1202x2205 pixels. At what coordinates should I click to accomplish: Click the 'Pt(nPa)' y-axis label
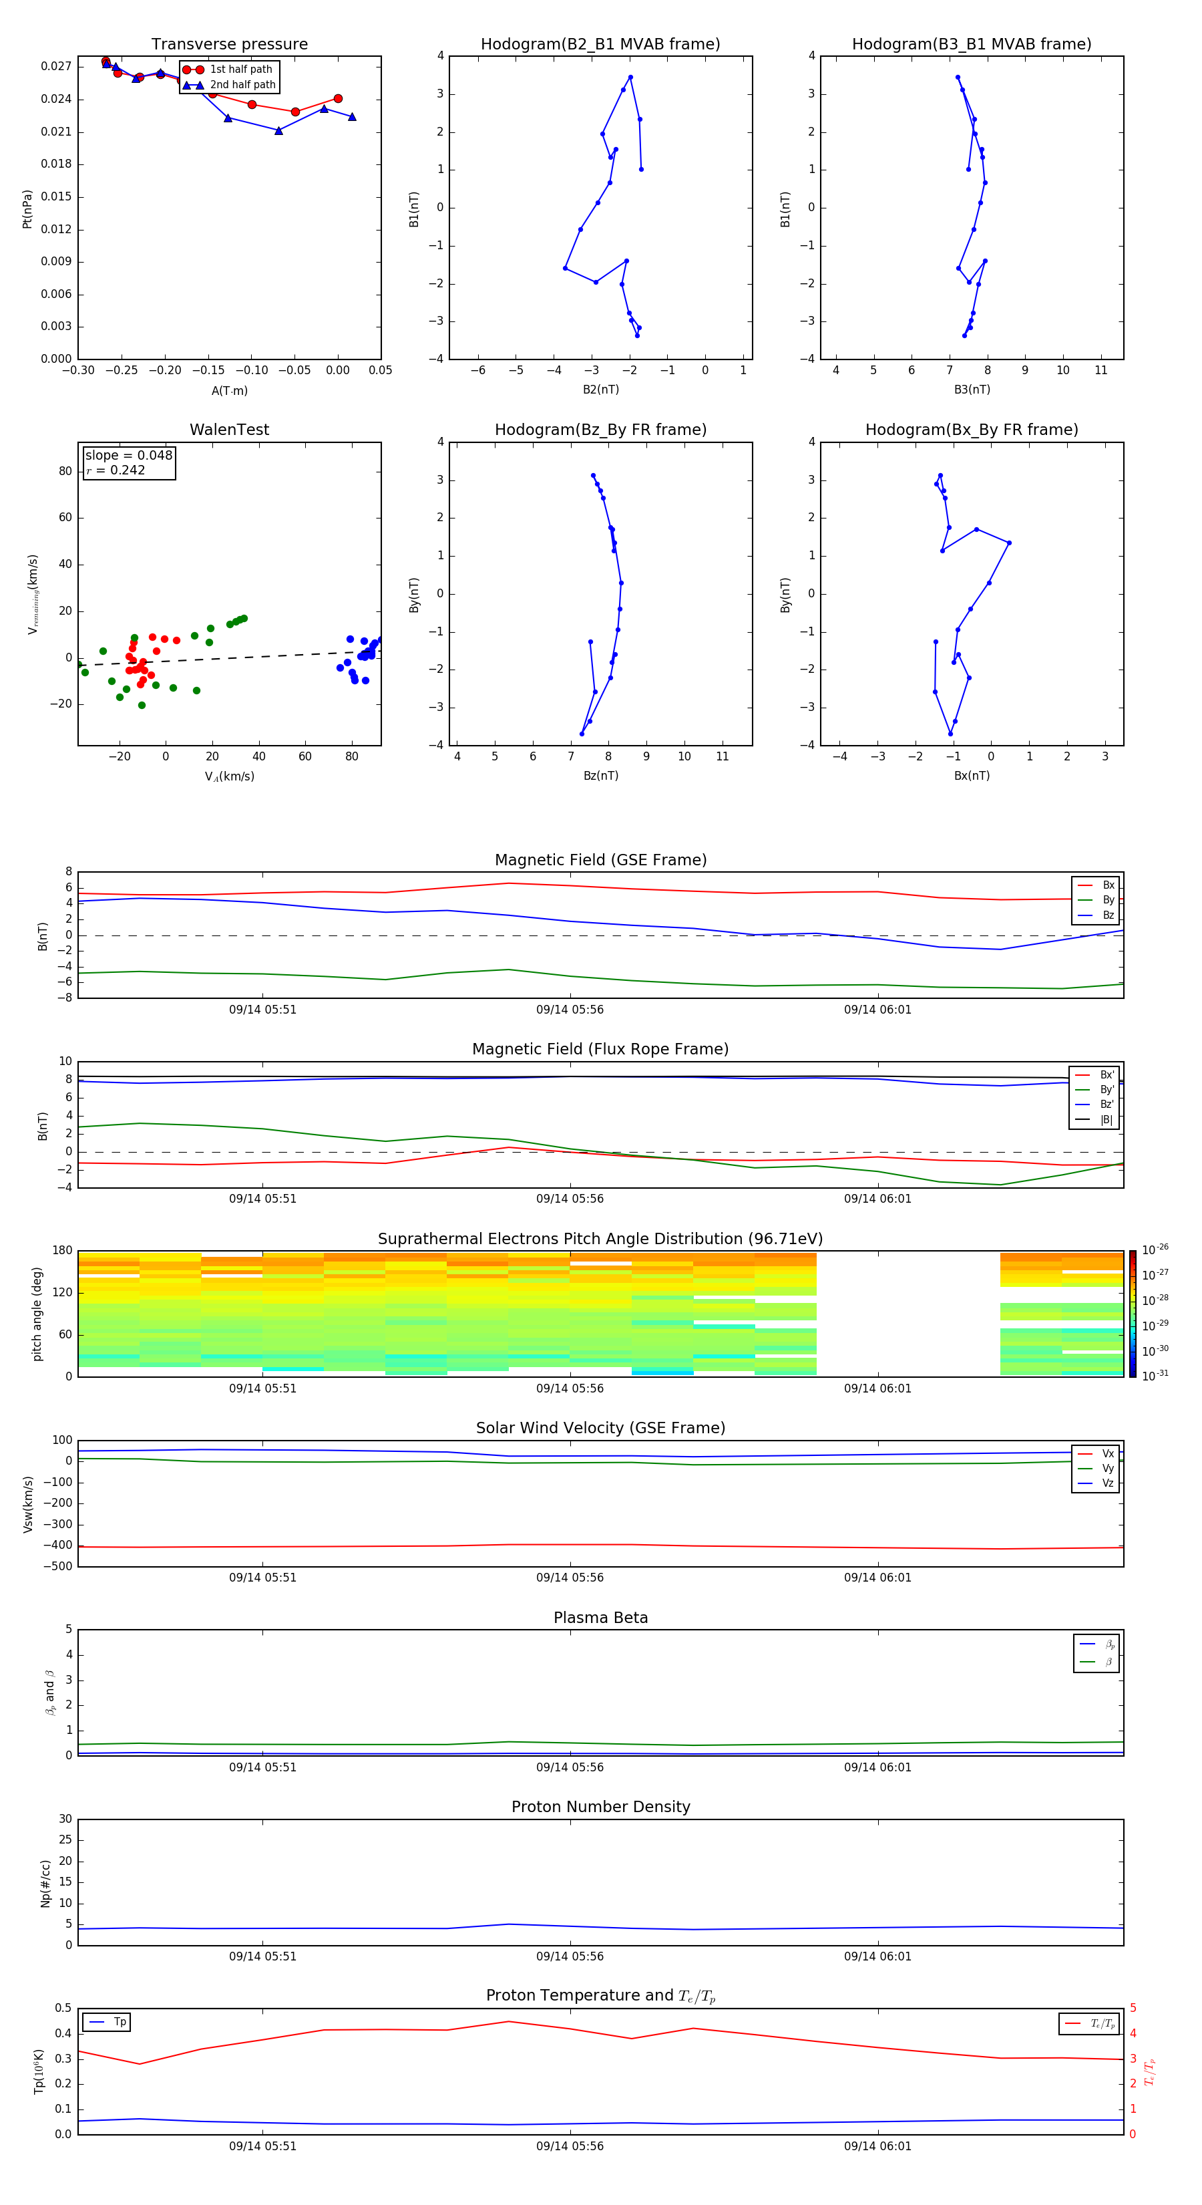[27, 209]
